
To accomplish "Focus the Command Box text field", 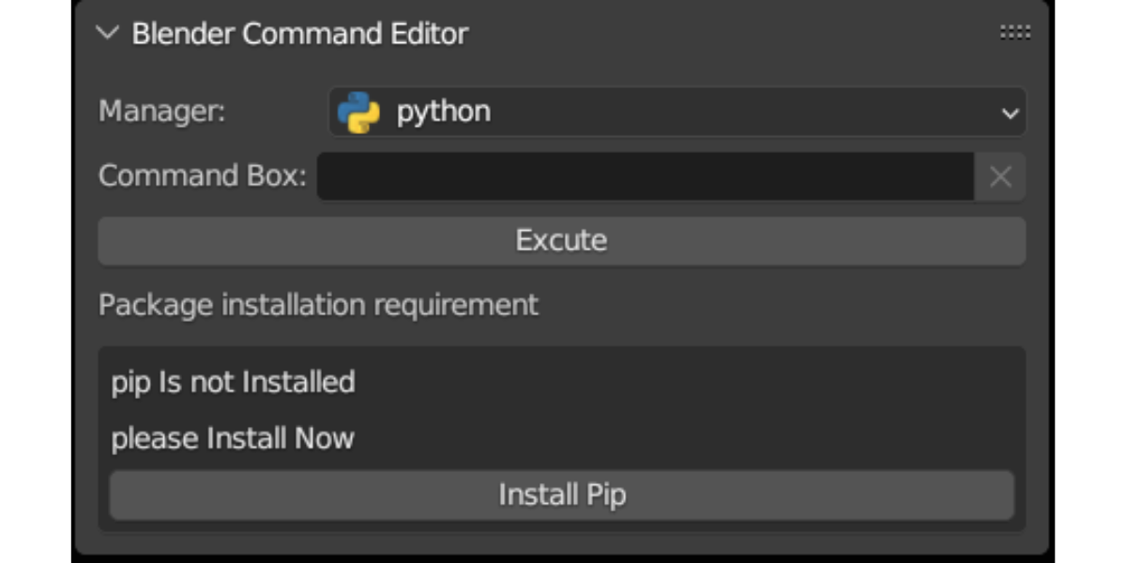I will (645, 176).
